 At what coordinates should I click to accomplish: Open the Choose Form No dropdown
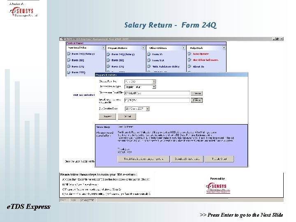coord(154,81)
